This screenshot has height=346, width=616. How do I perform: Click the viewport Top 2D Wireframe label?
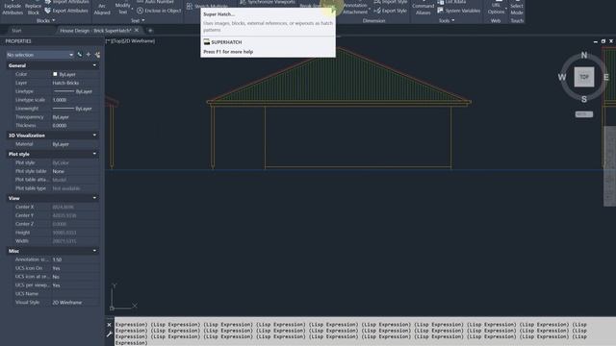pos(131,40)
